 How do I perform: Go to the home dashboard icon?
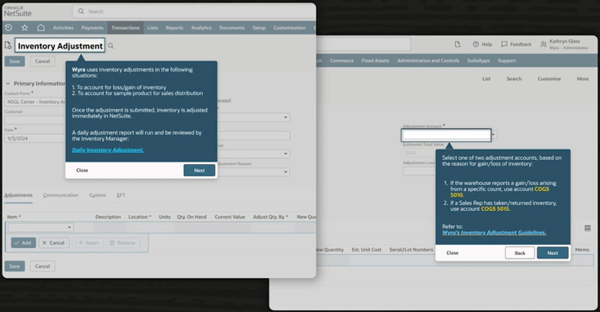point(41,28)
